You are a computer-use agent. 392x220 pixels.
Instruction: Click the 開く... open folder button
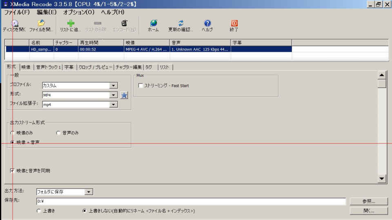click(369, 211)
